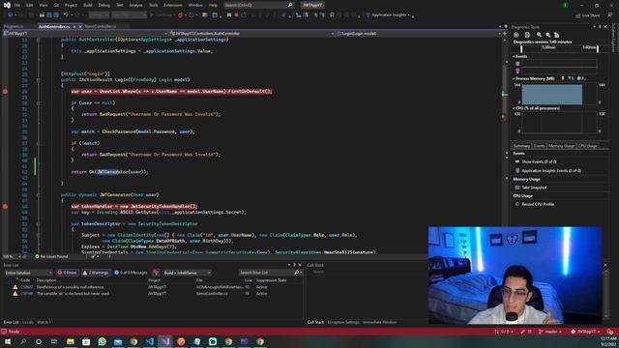Click the Undo toolbar icon
Image resolution: width=619 pixels, height=348 pixels.
pos(67,15)
